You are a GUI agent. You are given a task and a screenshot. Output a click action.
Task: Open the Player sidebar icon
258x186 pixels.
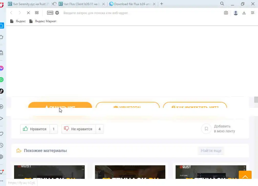2,107
